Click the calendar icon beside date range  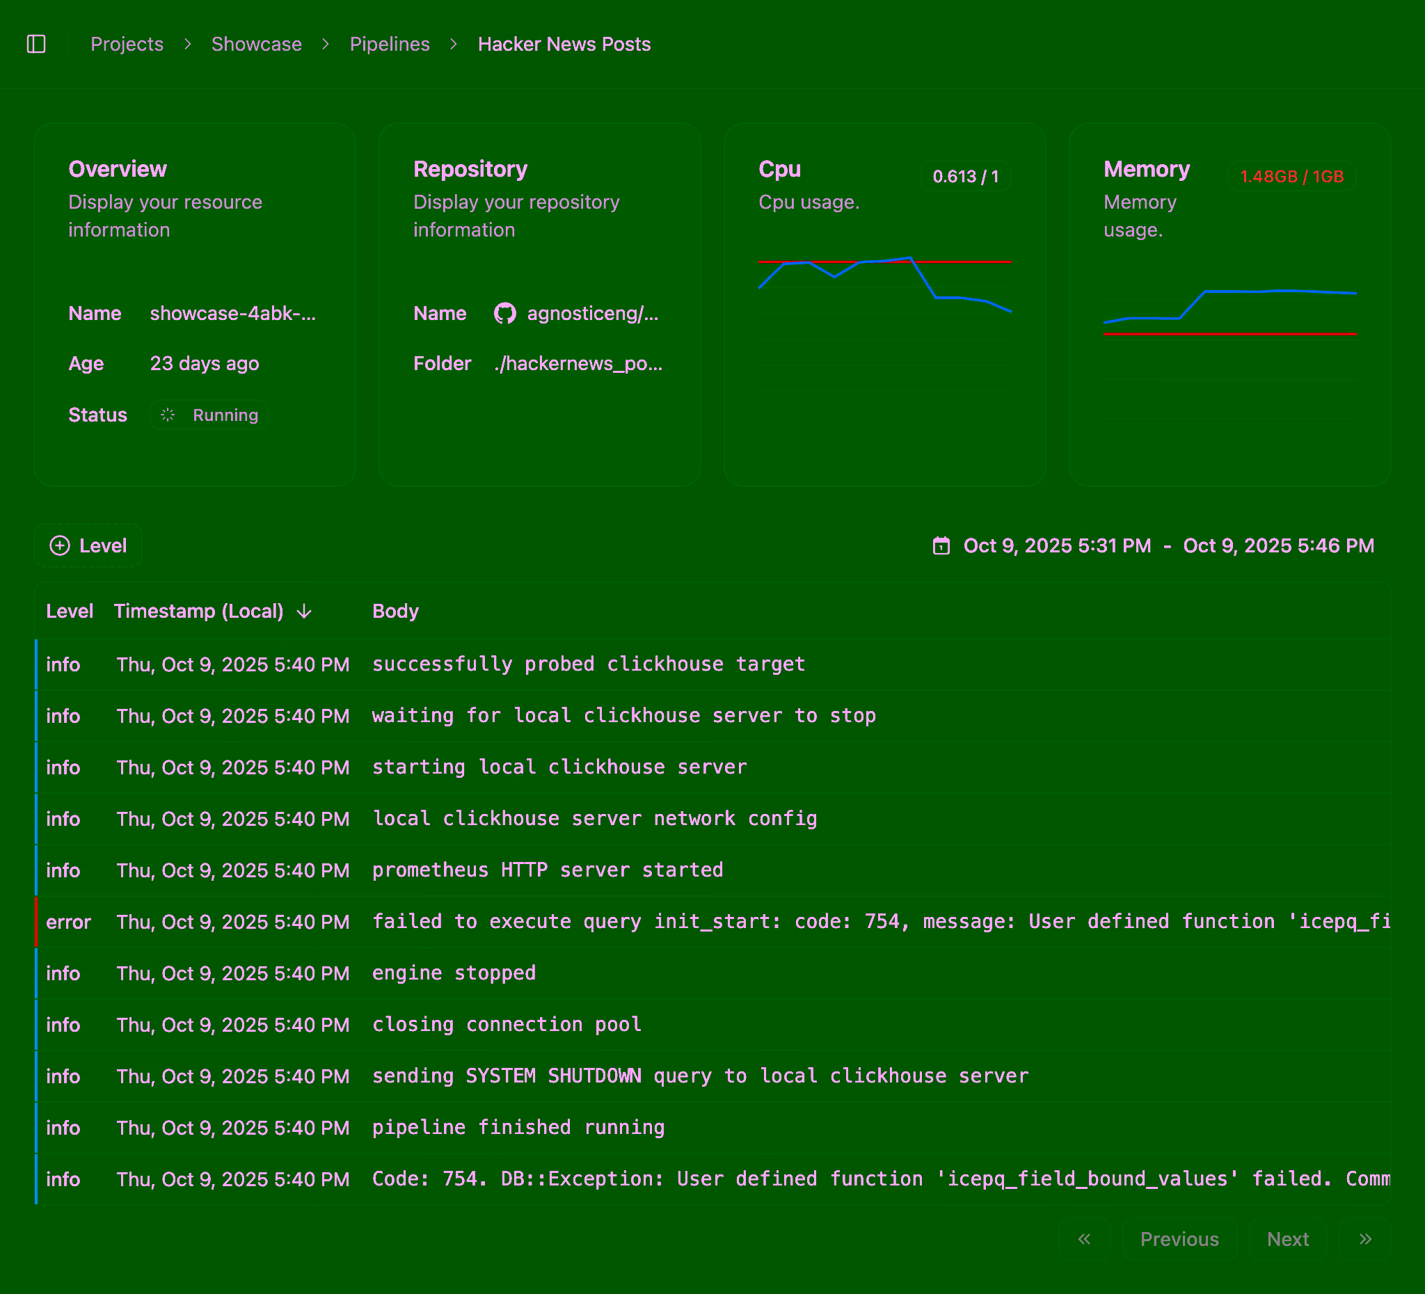(941, 545)
